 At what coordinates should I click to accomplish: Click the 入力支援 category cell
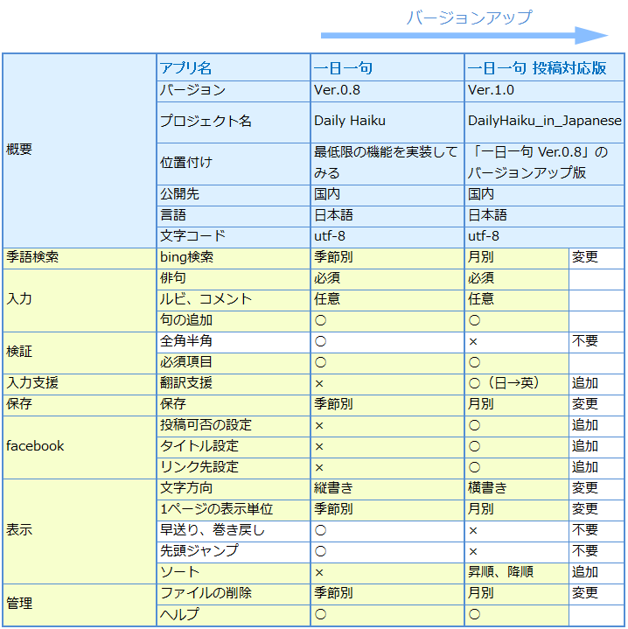[79, 383]
